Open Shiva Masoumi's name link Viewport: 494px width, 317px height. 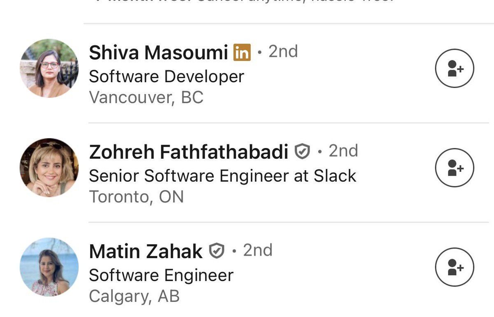pyautogui.click(x=158, y=53)
